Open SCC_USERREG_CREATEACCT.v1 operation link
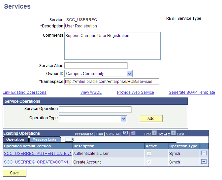Screen dimensions: 222x180 pos(36,162)
